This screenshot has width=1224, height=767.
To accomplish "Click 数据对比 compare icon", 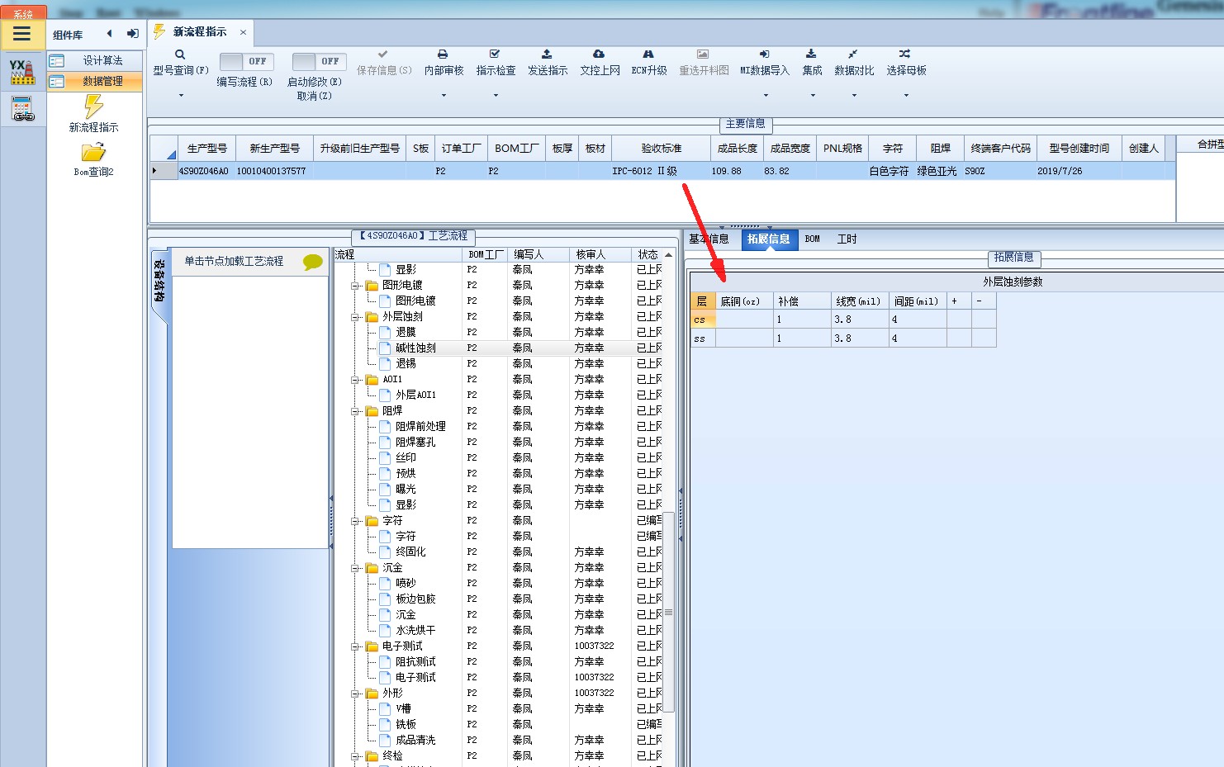I will 853,54.
